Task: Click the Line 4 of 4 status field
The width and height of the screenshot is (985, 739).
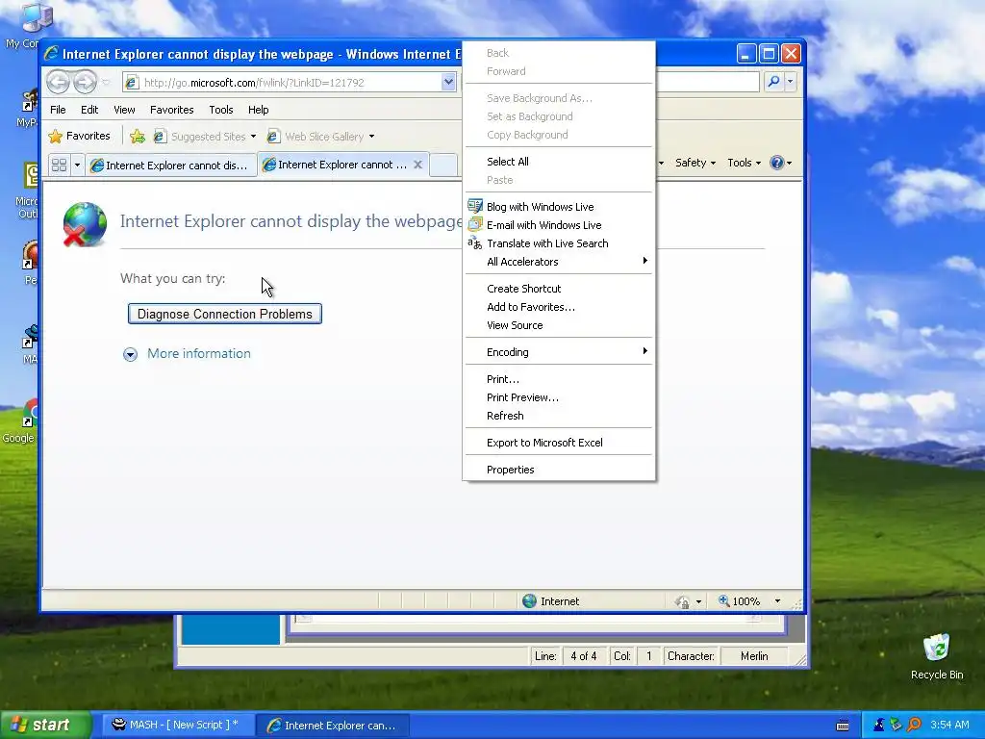Action: [584, 656]
